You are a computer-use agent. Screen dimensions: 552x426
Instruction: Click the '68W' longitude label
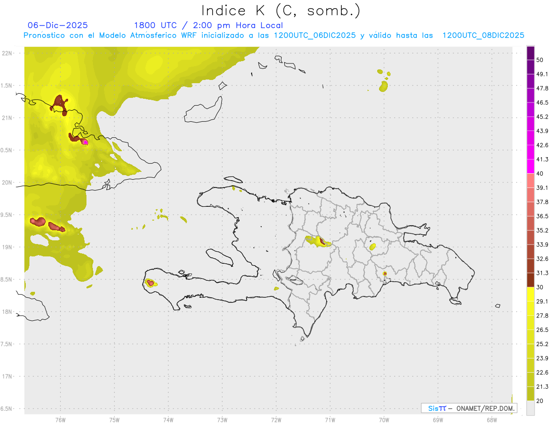tap(492, 420)
